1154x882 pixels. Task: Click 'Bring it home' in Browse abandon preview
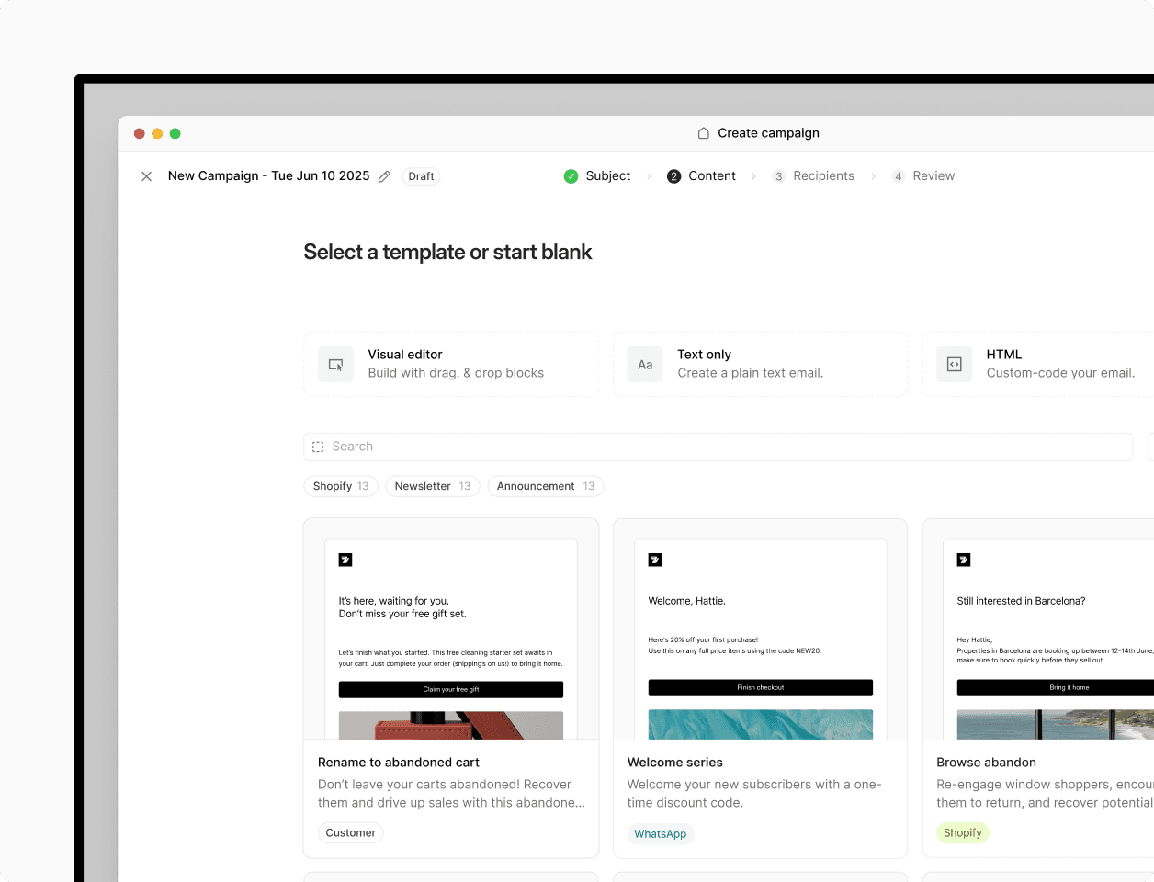(x=1056, y=687)
